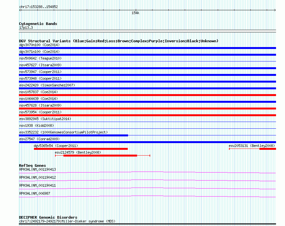
Task: Click the 154k ruler marker
Action: (135, 13)
